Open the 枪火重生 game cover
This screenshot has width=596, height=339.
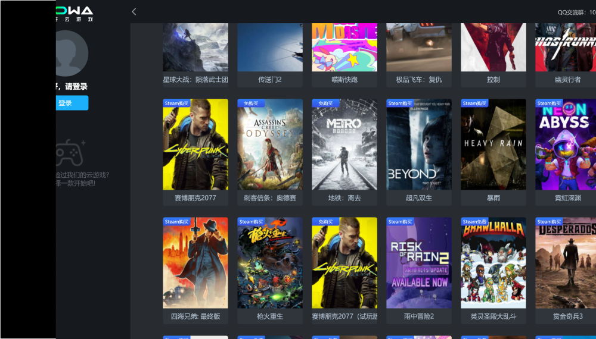pyautogui.click(x=270, y=263)
